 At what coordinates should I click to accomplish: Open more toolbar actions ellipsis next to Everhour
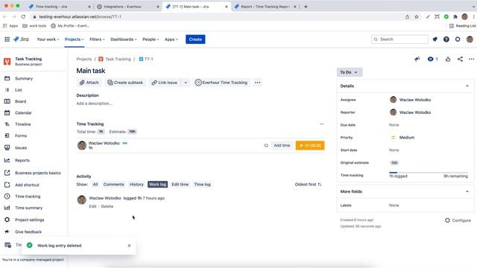(x=257, y=83)
